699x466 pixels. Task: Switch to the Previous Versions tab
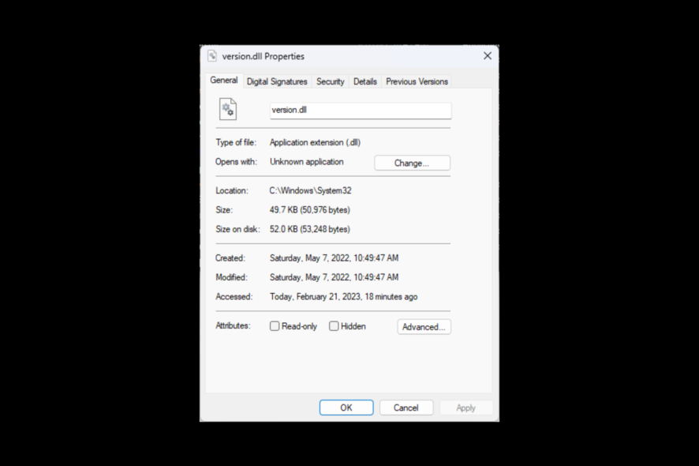tap(417, 81)
